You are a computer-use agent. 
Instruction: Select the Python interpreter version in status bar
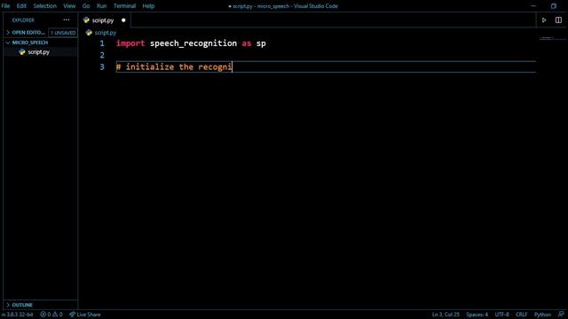coord(17,315)
